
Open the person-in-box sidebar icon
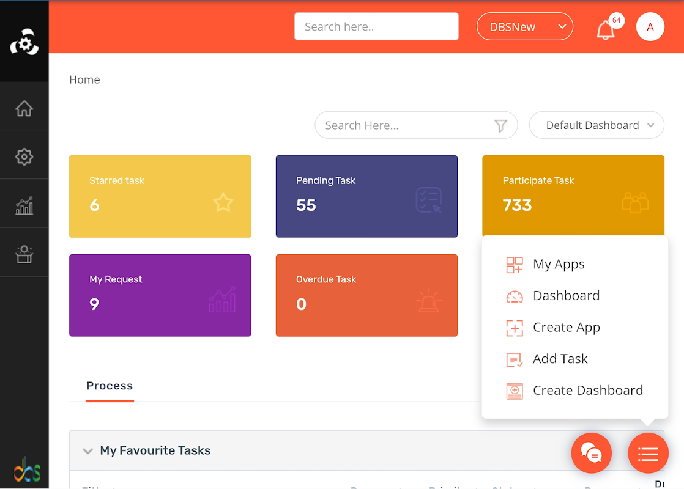[24, 254]
